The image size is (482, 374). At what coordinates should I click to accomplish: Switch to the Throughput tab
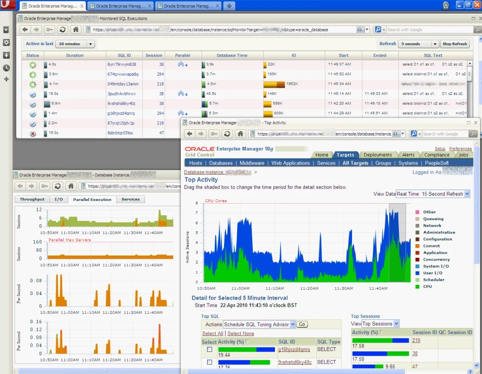pos(32,199)
